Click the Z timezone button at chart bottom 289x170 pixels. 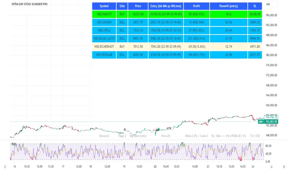click(x=5, y=167)
